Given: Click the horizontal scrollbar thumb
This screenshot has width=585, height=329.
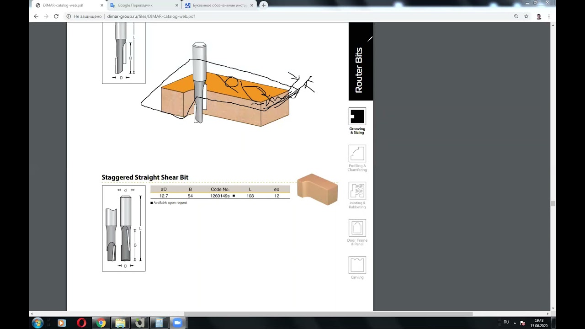Looking at the screenshot, I should [328, 314].
